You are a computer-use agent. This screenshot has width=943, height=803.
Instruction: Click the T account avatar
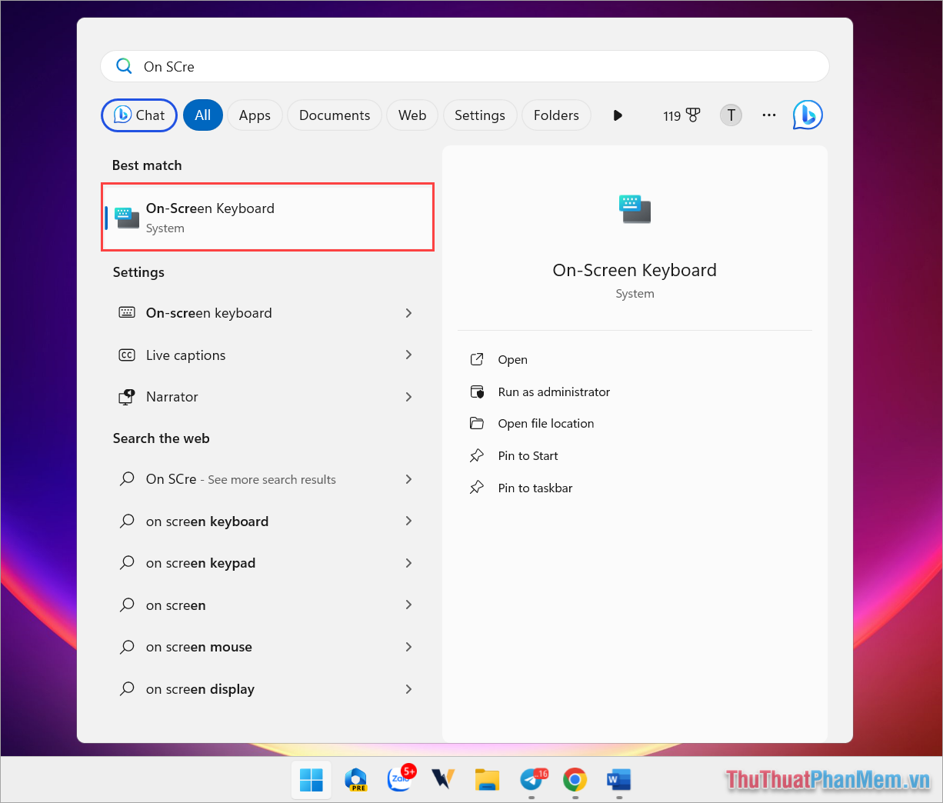coord(730,115)
